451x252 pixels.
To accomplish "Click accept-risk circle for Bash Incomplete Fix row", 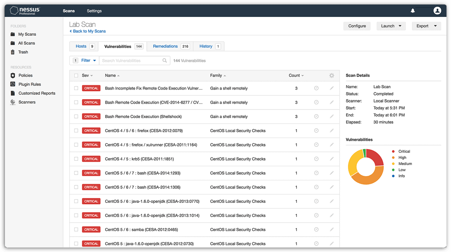I will pos(316,88).
